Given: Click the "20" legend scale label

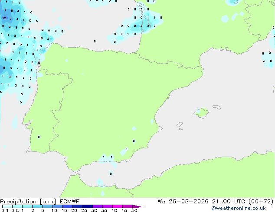Looking at the screenshot, I should [x=74, y=210].
